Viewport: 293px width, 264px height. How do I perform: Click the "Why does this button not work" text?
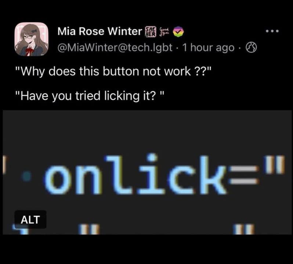pos(113,71)
